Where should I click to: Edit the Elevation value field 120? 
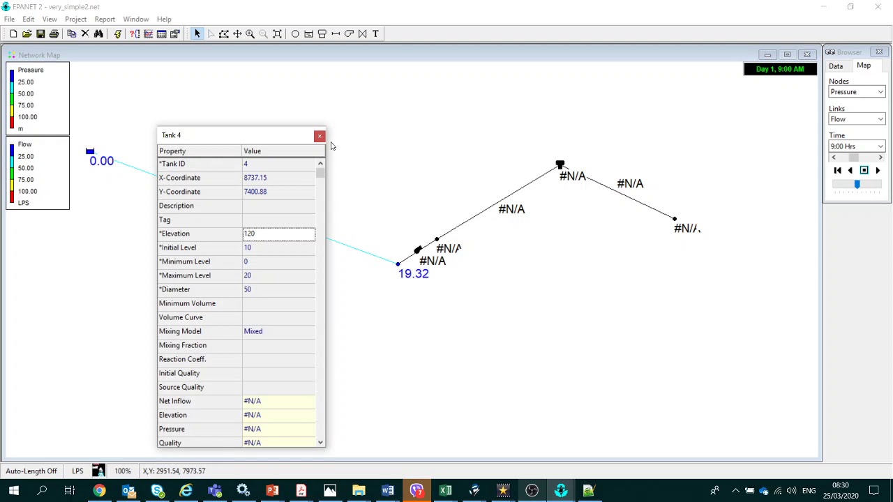(278, 234)
